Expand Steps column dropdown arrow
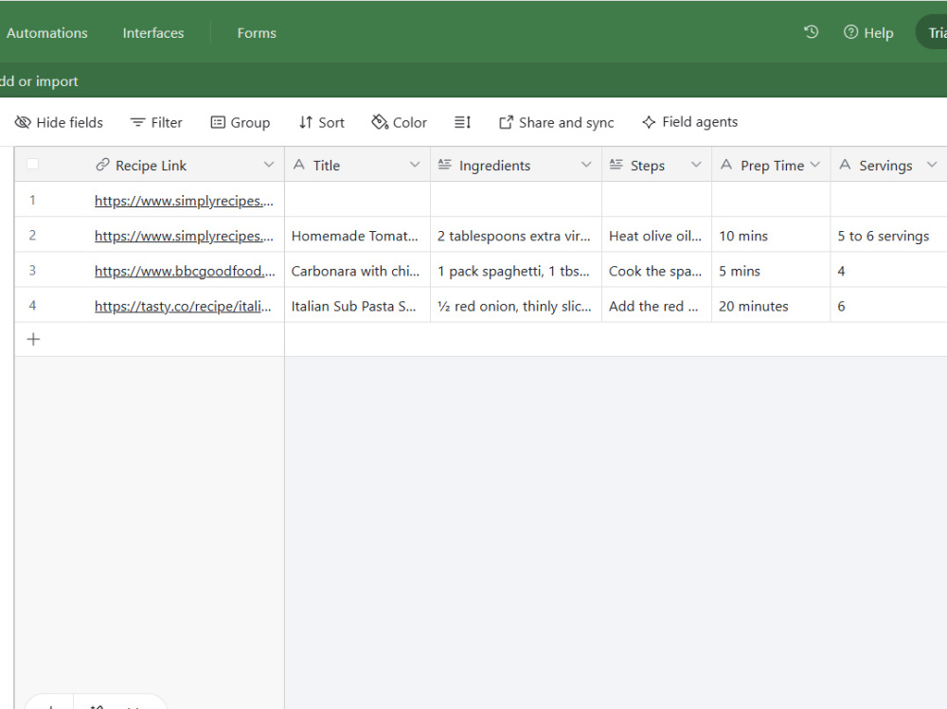The image size is (947, 709). (x=696, y=165)
